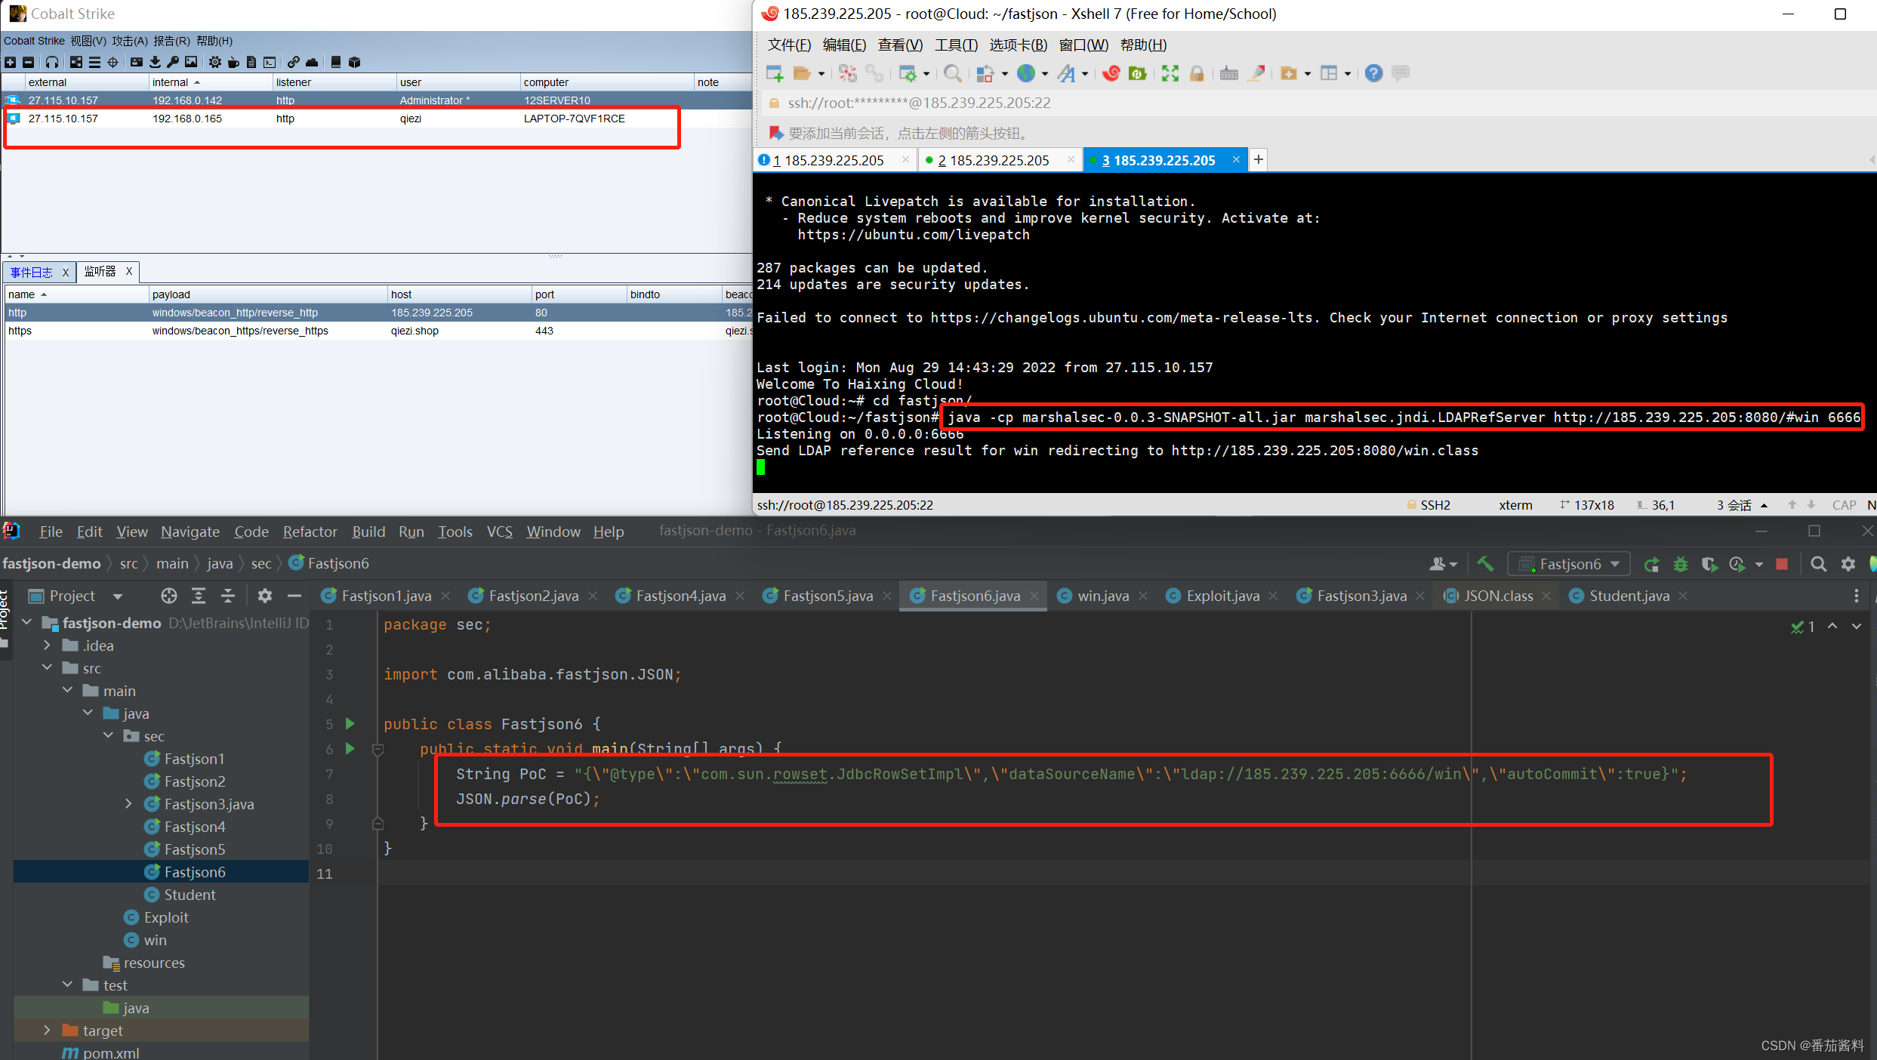Open Xshell globe encoding dropdown arrow
1877x1060 pixels.
1045,74
